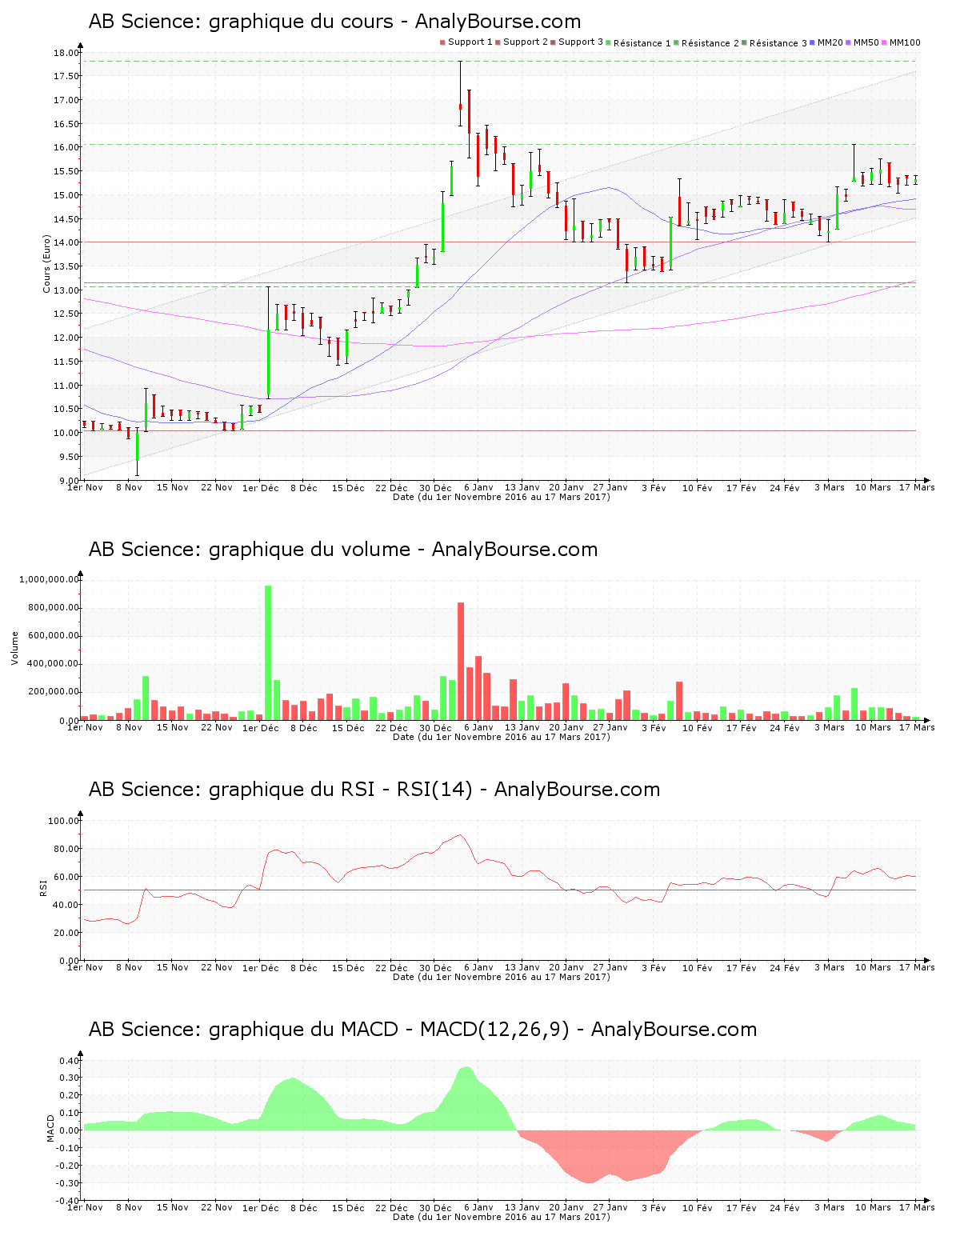
Task: Click the 60.00 tick on the RSI axis
Action: tap(66, 877)
